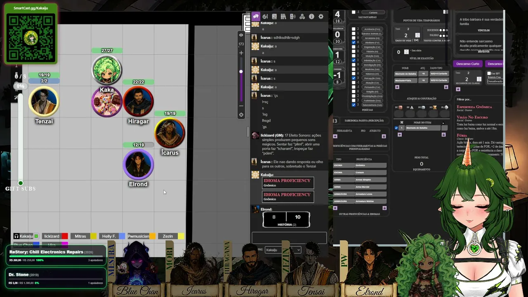
Task: Toggle the Usar BP? checkbox
Action: (x=489, y=73)
